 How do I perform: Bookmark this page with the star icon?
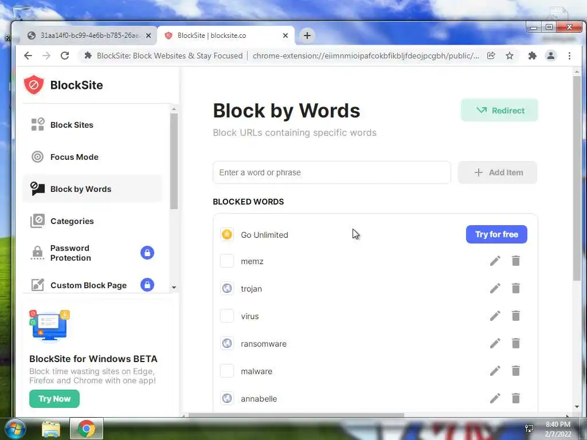tap(510, 56)
